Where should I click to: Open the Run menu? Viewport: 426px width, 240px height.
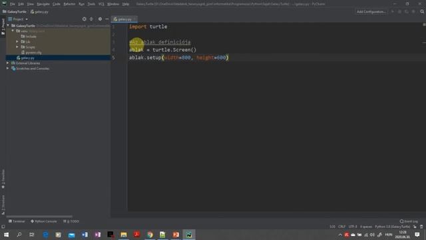point(81,4)
